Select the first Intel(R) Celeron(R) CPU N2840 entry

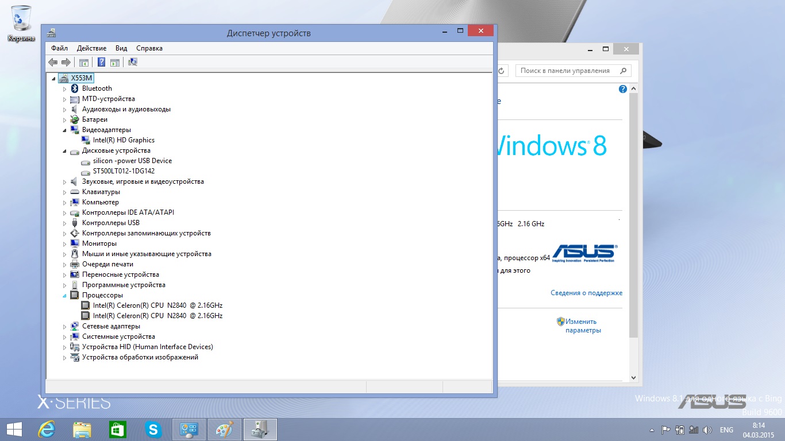[x=157, y=305]
